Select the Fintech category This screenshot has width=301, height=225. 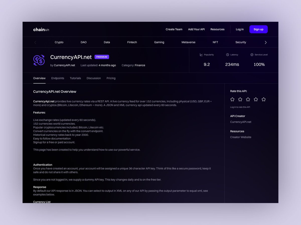[132, 42]
